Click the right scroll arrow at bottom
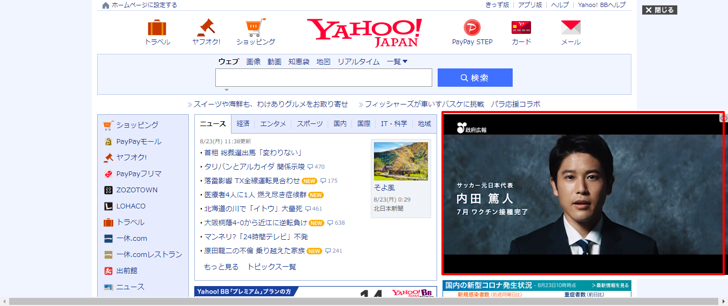The image size is (728, 306). (x=723, y=301)
